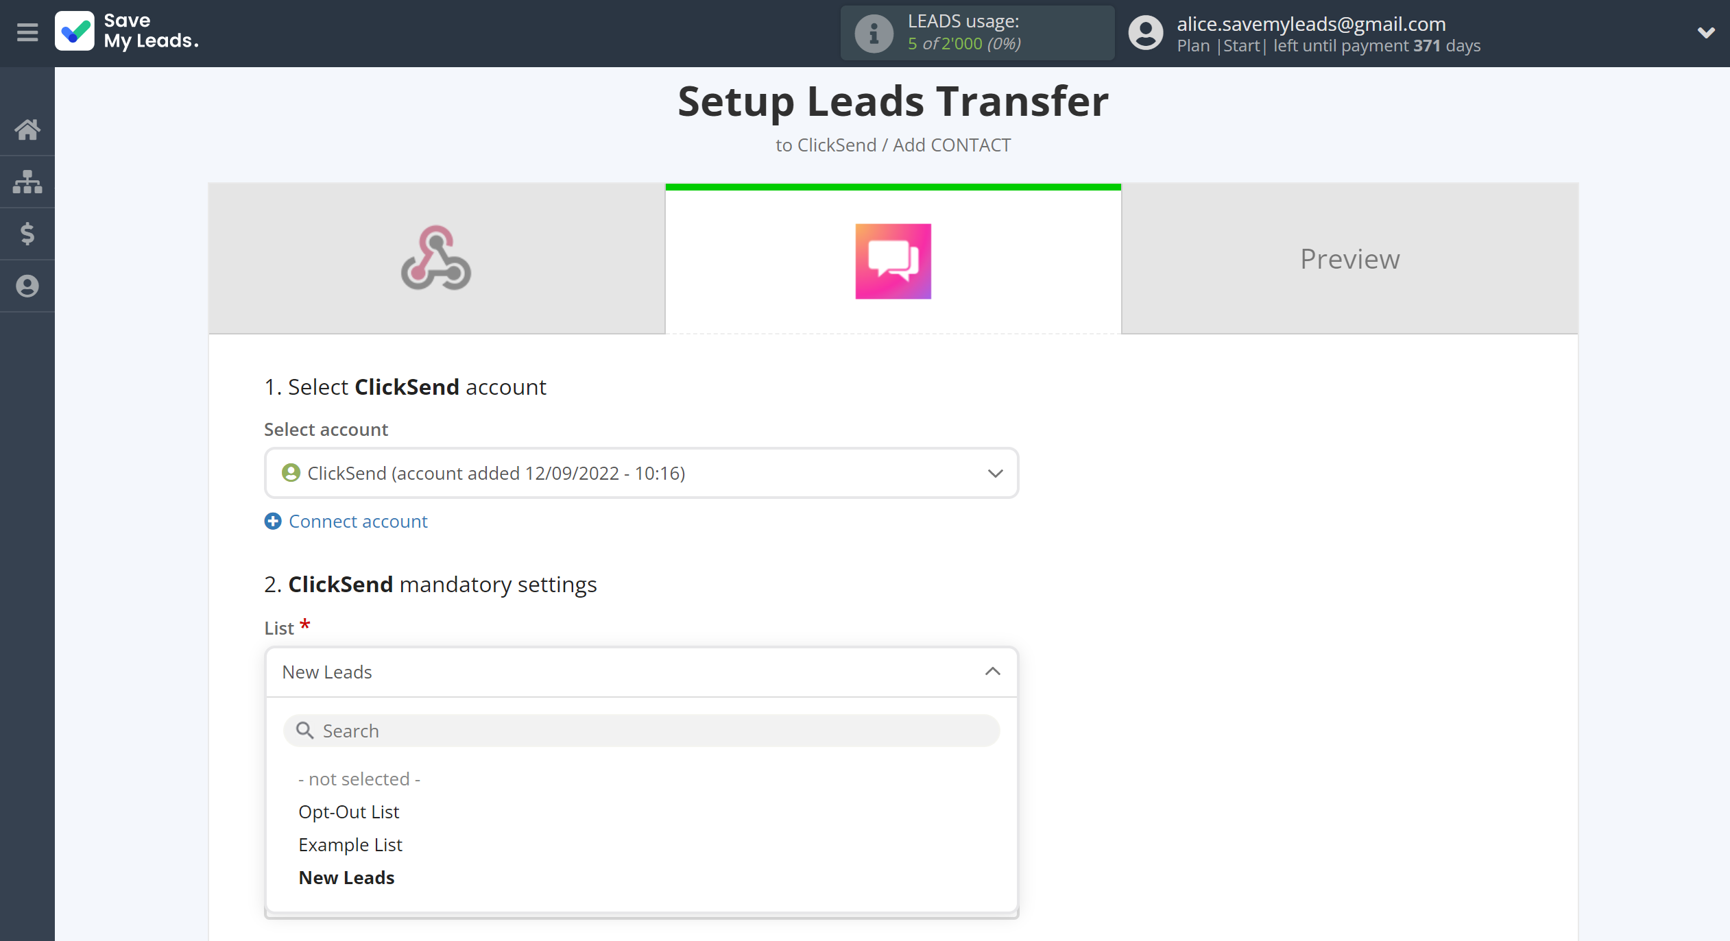Click the 'Setup Leads Transfer' heading
Viewport: 1730px width, 941px height.
893,101
